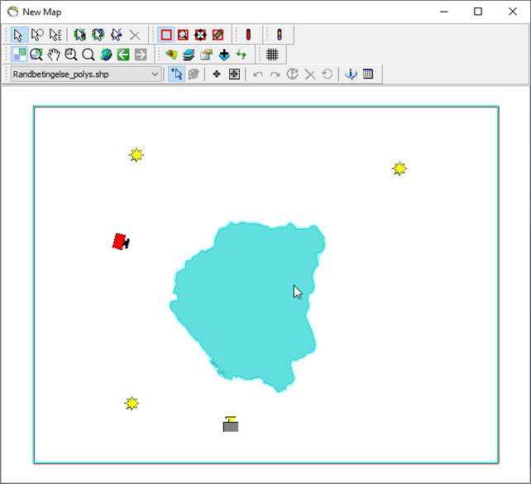Click the pointer over blue-green globe icon
531x484 pixels.
point(98,35)
